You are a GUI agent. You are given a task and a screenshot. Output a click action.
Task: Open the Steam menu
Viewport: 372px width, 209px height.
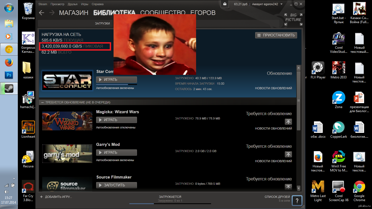point(42,4)
